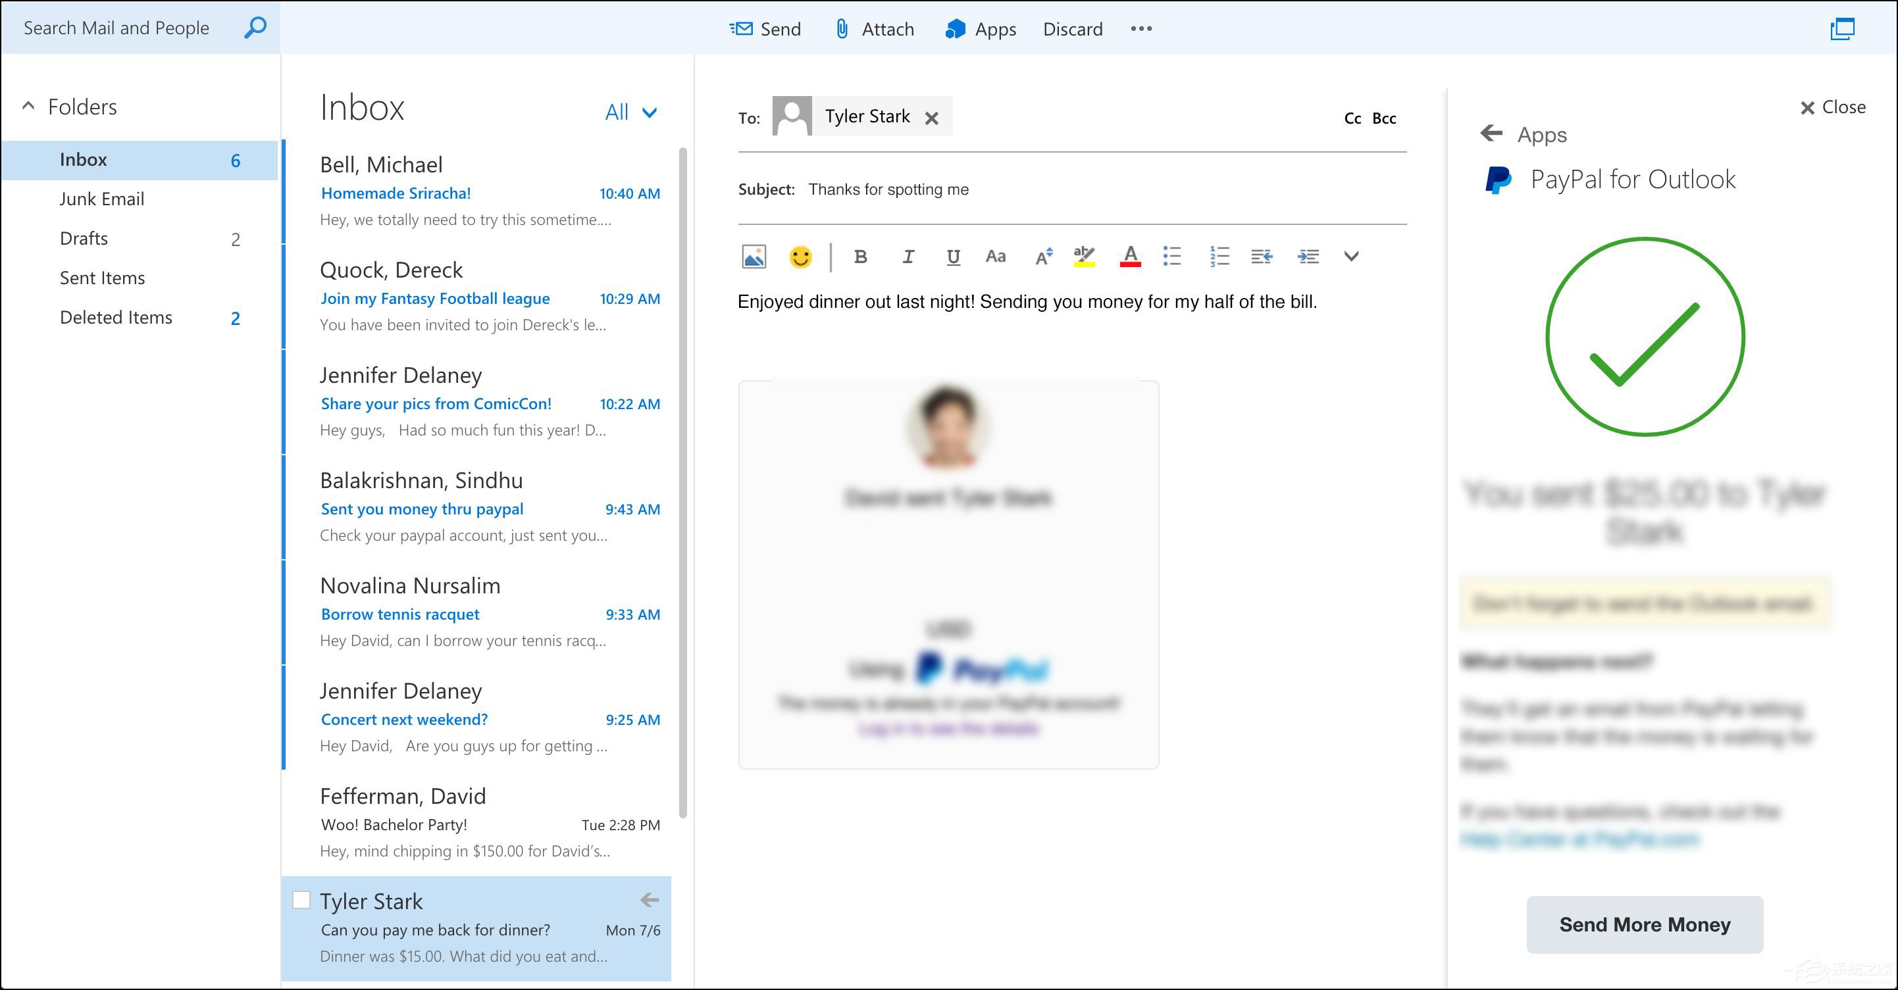Click the bulleted list icon
Screen dimensions: 1898x990
pos(1171,257)
